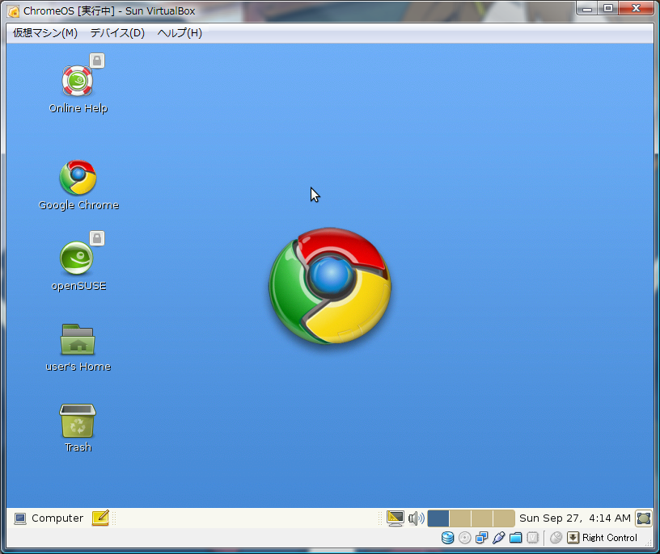660x554 pixels.
Task: Click the host key arrow icon
Action: (573, 538)
